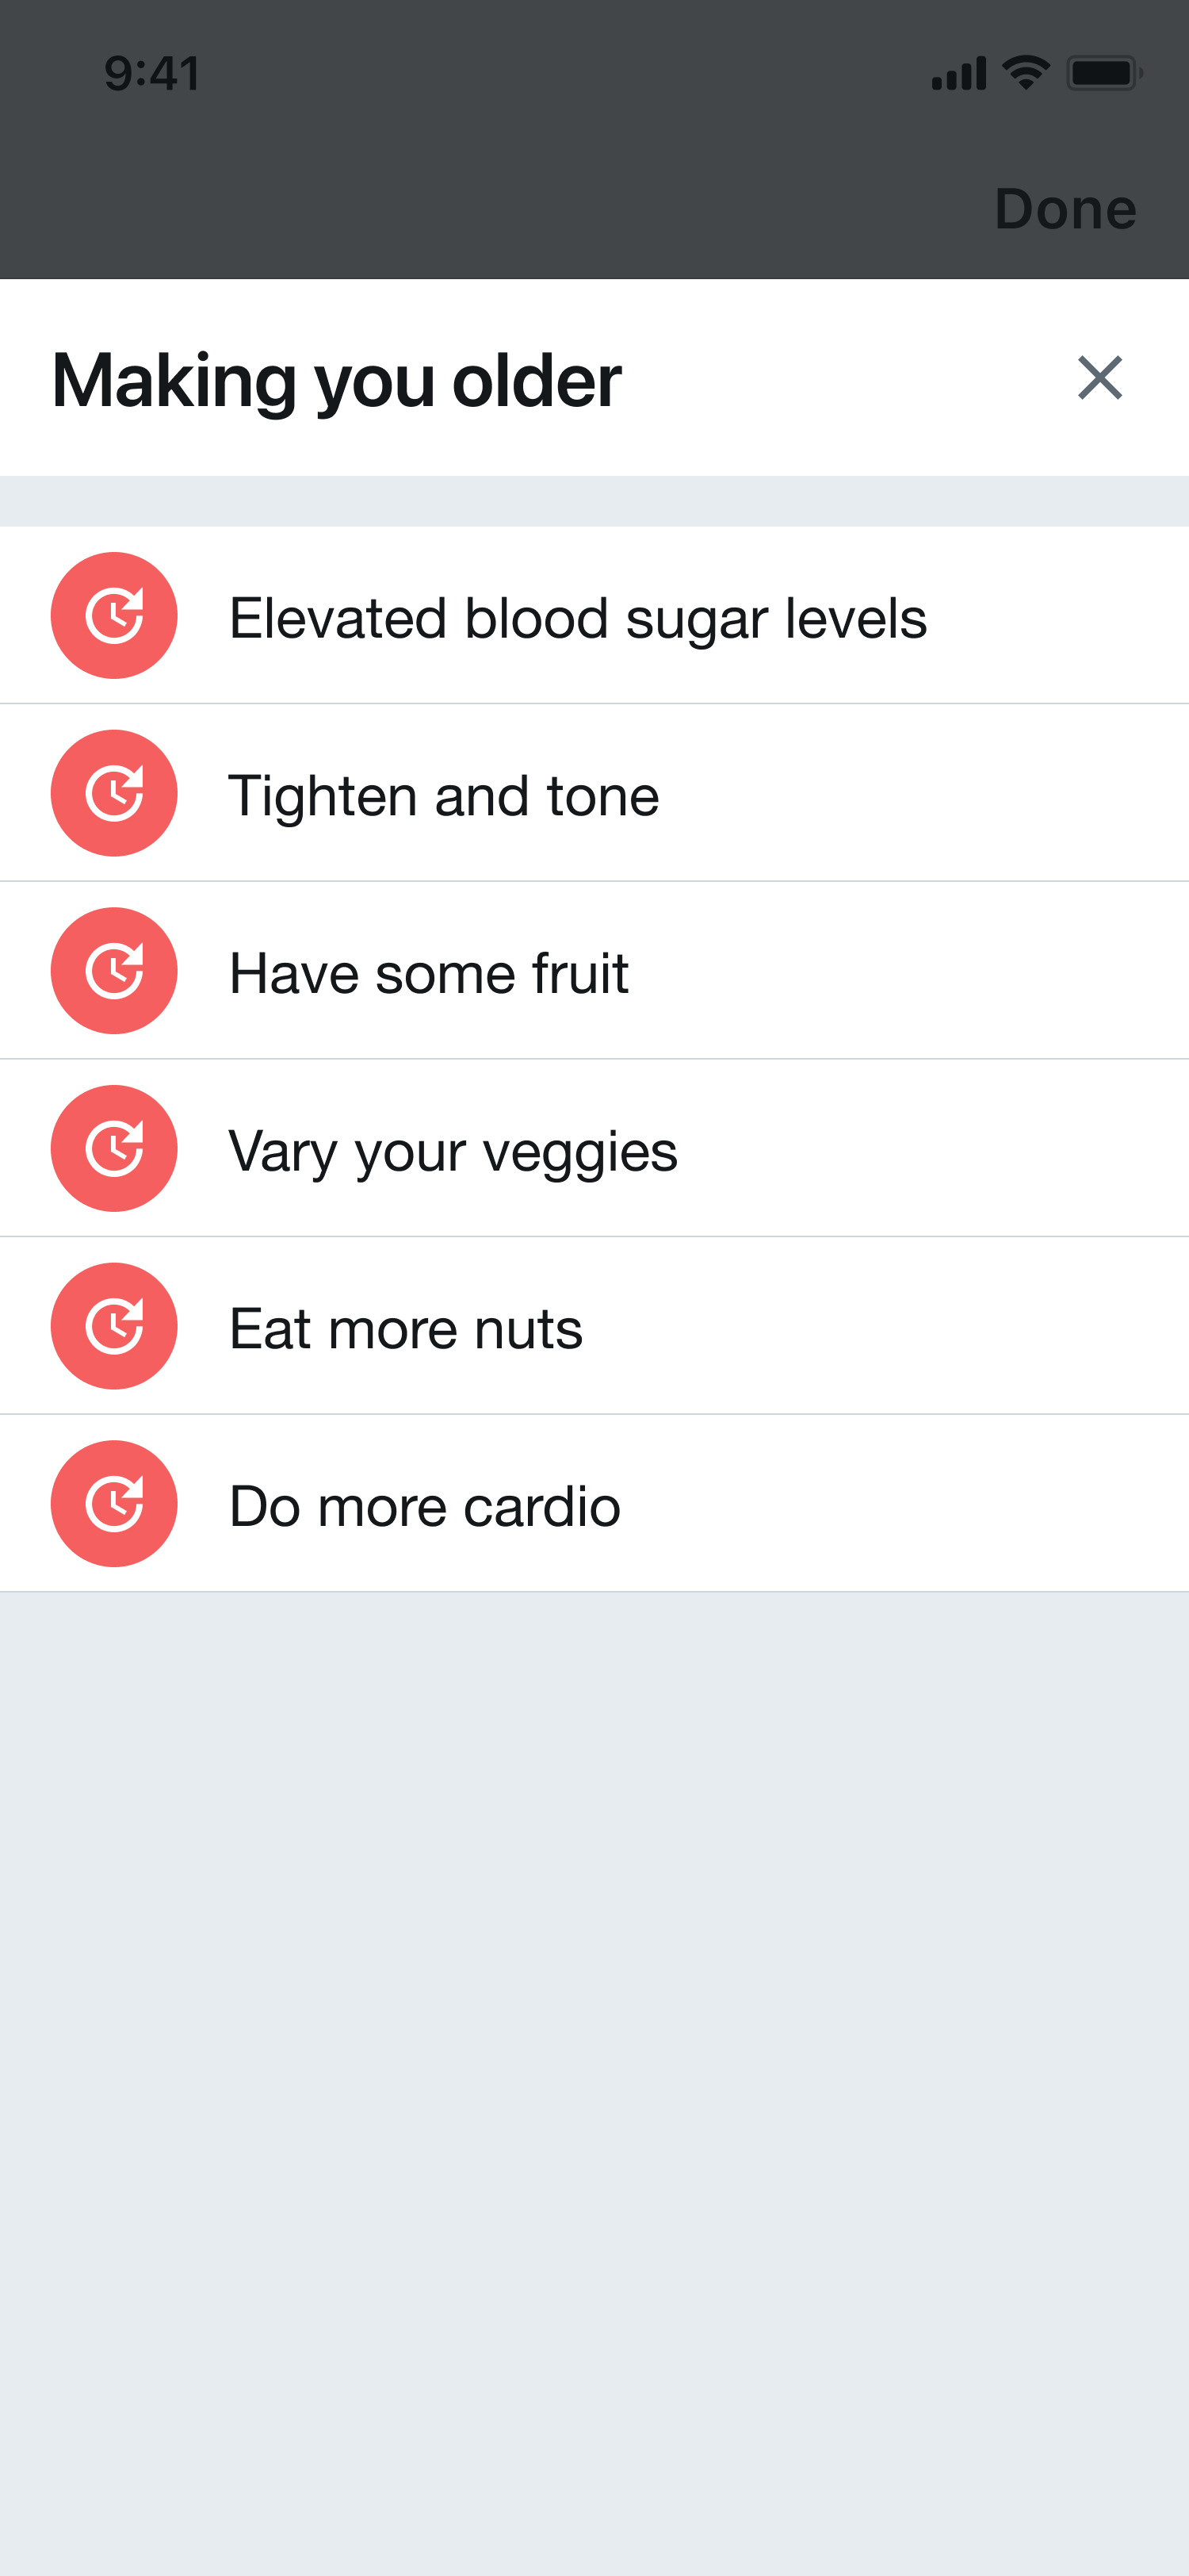Image resolution: width=1189 pixels, height=2576 pixels.
Task: Tap the Wi-Fi icon in status bar
Action: tap(1025, 73)
